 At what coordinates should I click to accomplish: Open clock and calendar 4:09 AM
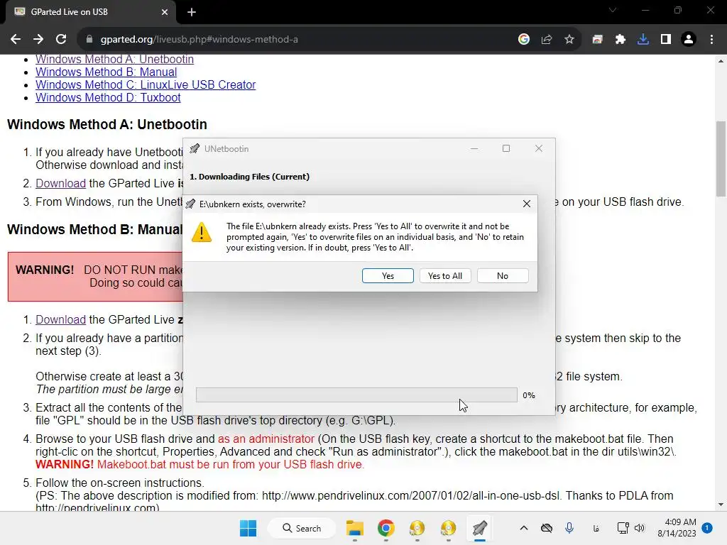(x=677, y=528)
